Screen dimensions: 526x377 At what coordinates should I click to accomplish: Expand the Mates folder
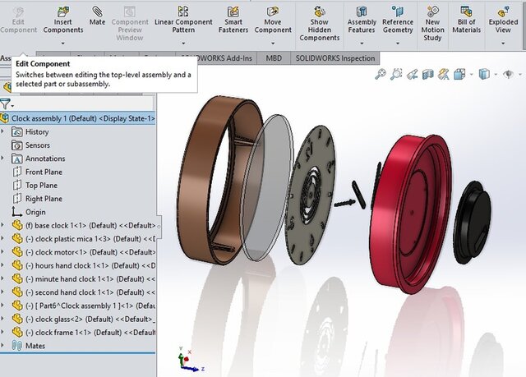coord(2,346)
